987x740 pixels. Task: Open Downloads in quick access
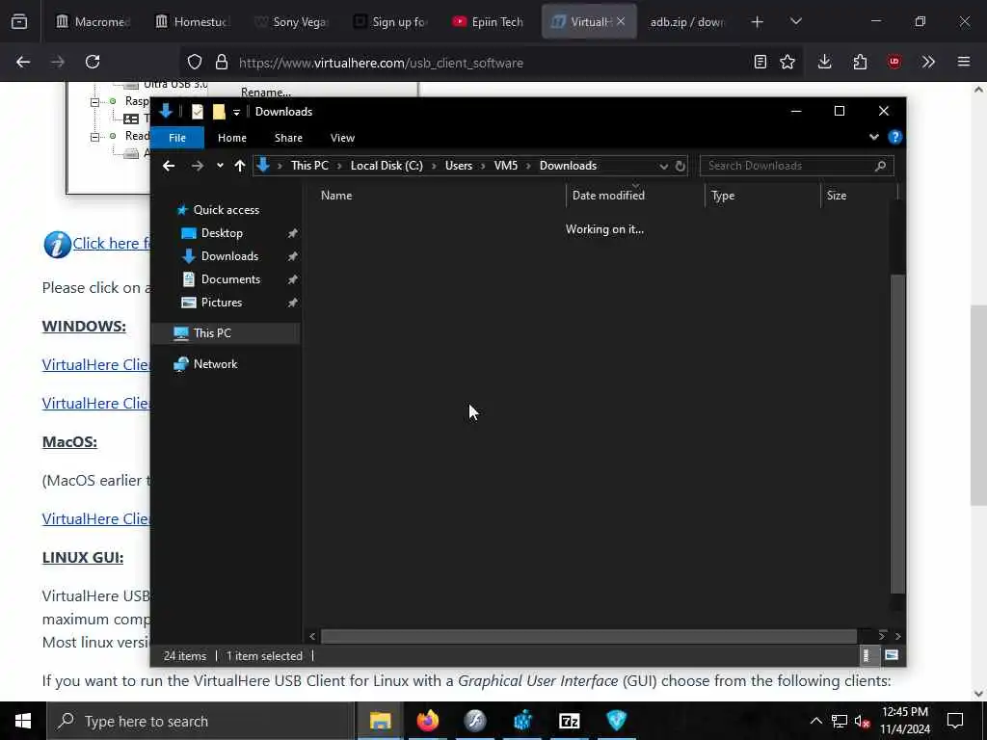[x=229, y=256]
